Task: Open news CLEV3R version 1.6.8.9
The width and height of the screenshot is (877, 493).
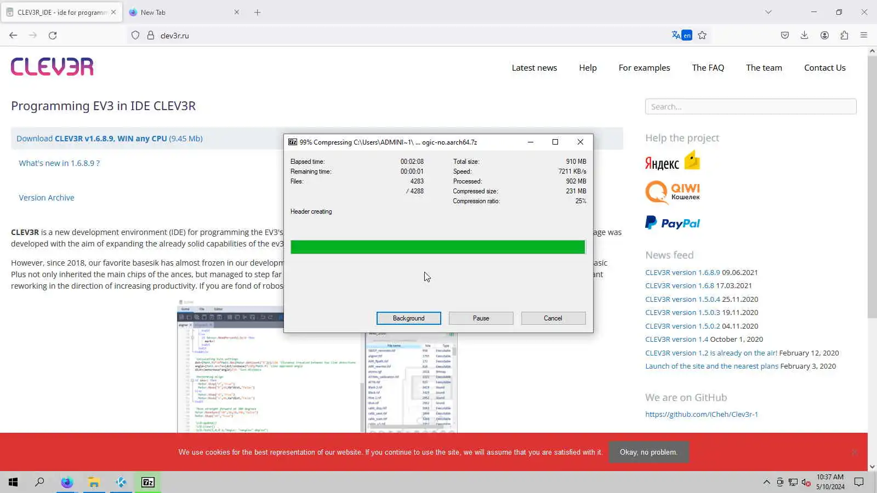Action: coord(682,272)
